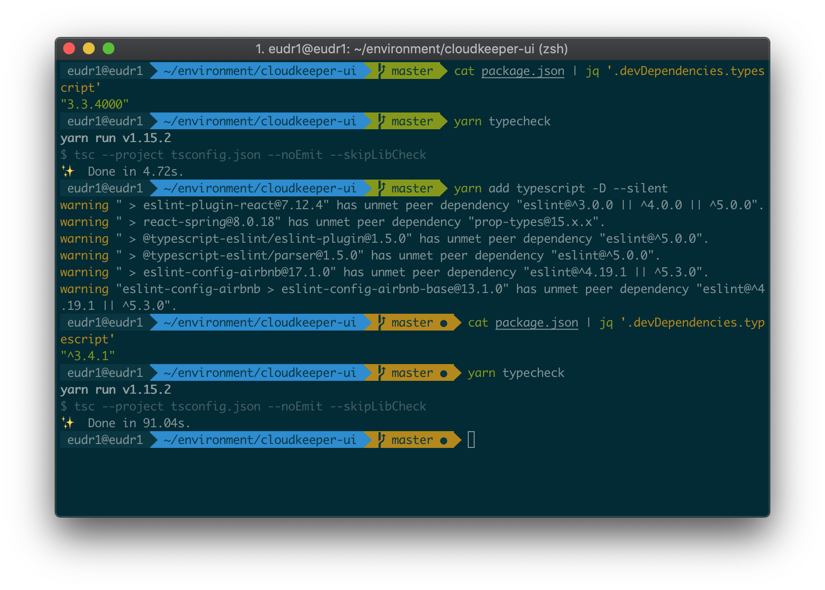Click the version output "^3.4.1"
Screen dimensions: 825x590
pyautogui.click(x=87, y=356)
